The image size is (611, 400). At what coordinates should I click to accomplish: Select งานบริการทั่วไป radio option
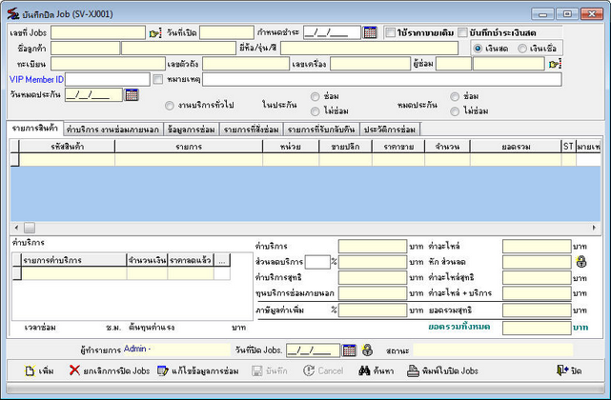coord(169,106)
